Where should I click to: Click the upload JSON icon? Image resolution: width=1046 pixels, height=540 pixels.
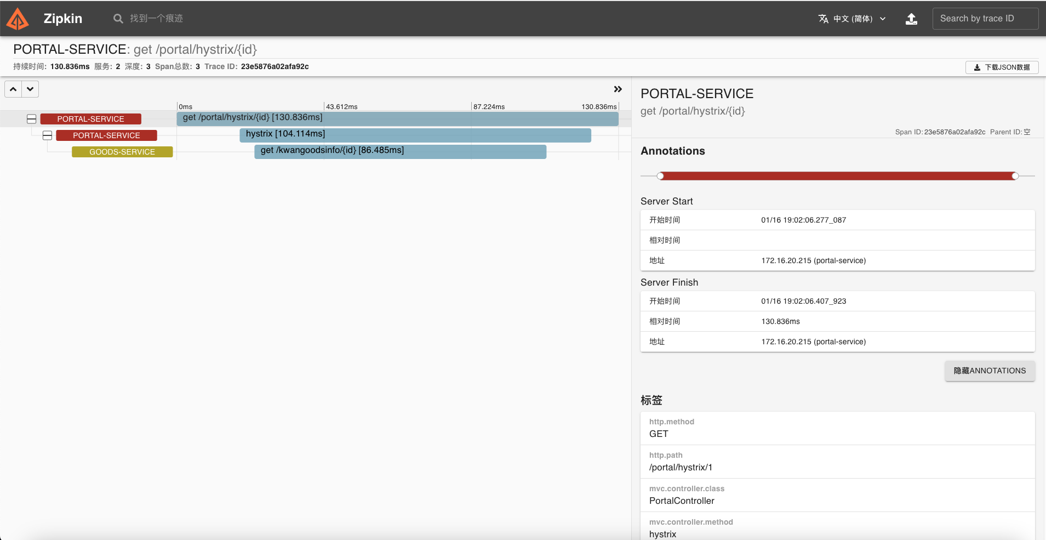coord(911,19)
